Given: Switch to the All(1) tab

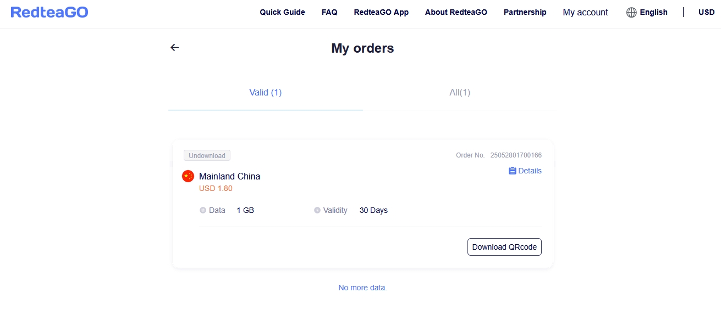Looking at the screenshot, I should (460, 93).
